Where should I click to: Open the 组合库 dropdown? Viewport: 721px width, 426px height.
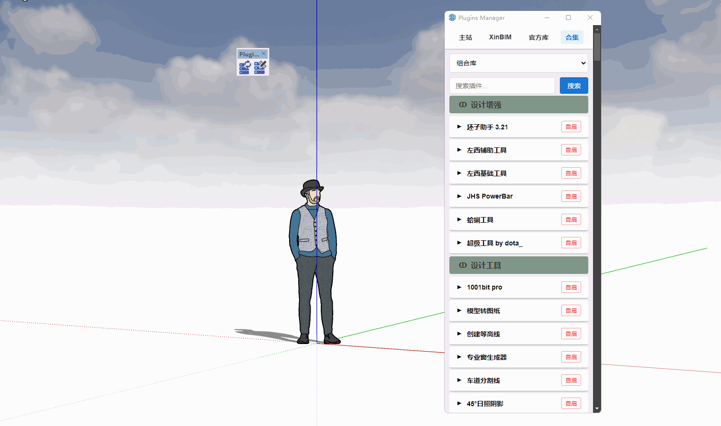519,63
